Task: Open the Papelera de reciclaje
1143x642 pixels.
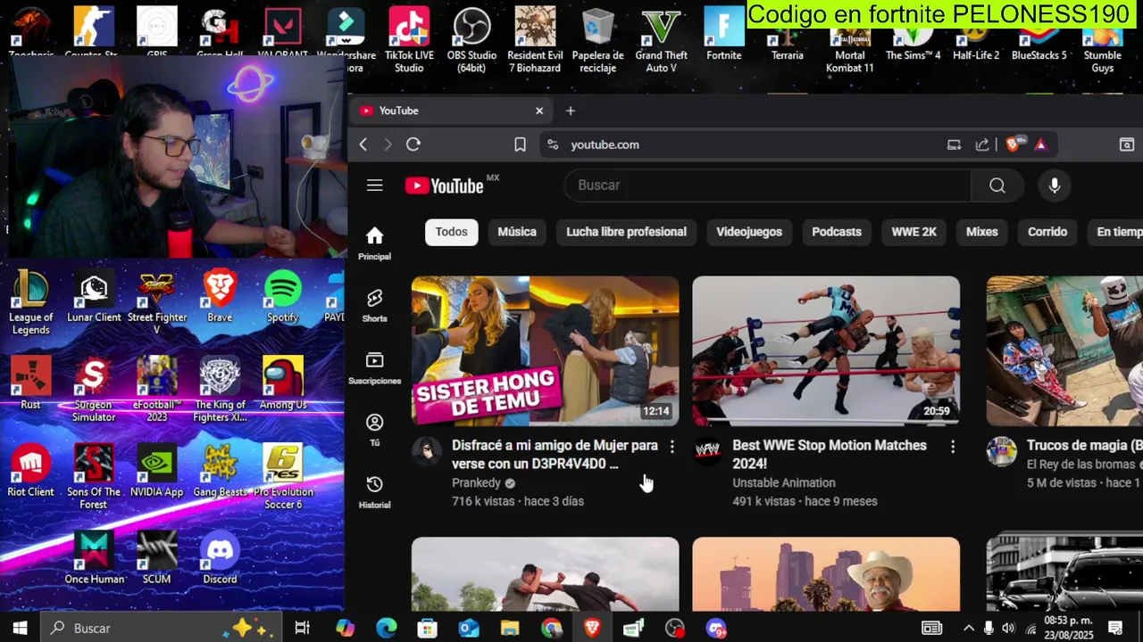Action: (x=597, y=40)
